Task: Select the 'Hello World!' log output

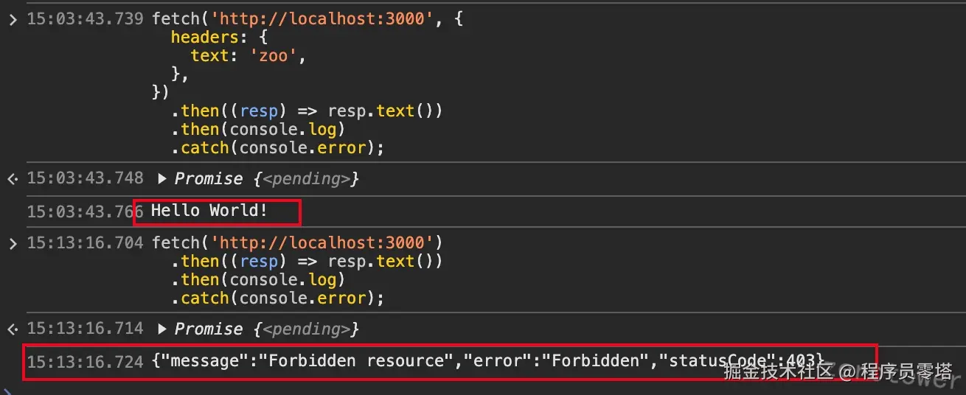Action: pyautogui.click(x=209, y=212)
